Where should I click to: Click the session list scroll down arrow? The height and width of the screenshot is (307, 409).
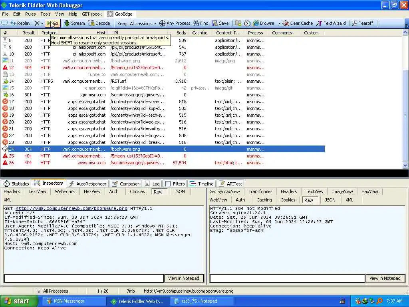coord(405,165)
